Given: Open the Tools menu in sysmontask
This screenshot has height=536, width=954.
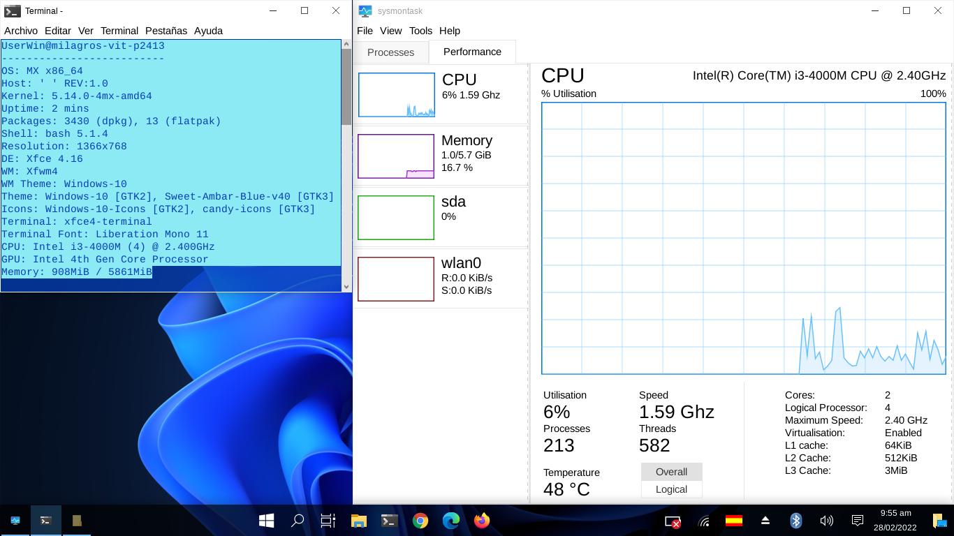Looking at the screenshot, I should (x=420, y=31).
